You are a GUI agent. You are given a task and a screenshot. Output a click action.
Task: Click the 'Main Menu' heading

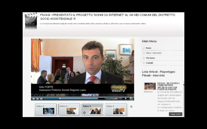[x=149, y=41]
